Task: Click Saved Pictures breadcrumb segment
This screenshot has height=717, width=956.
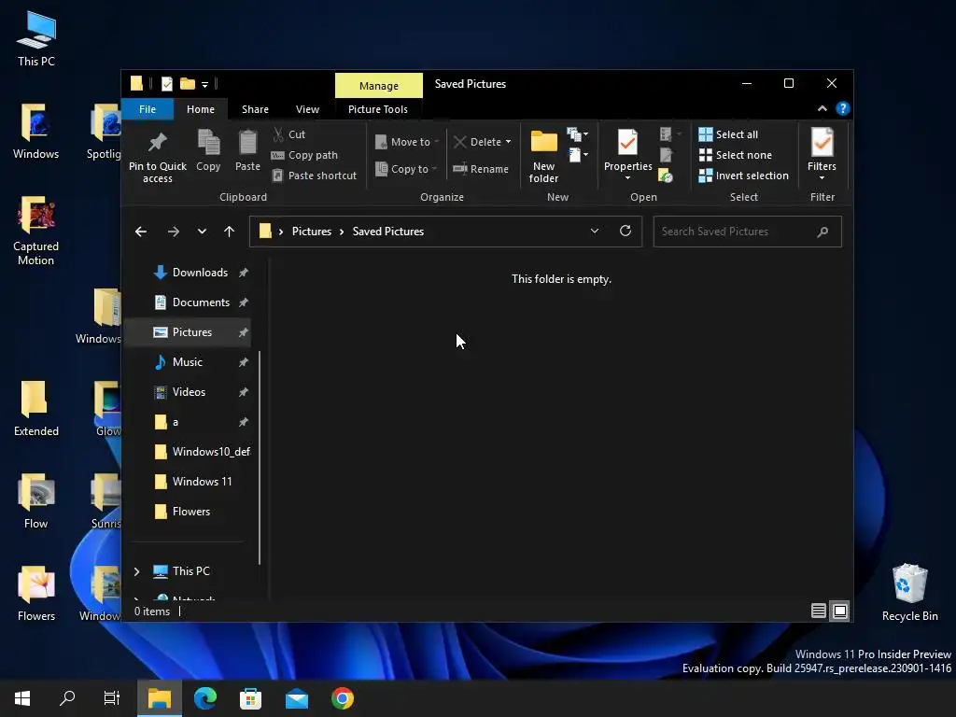Action: (387, 232)
